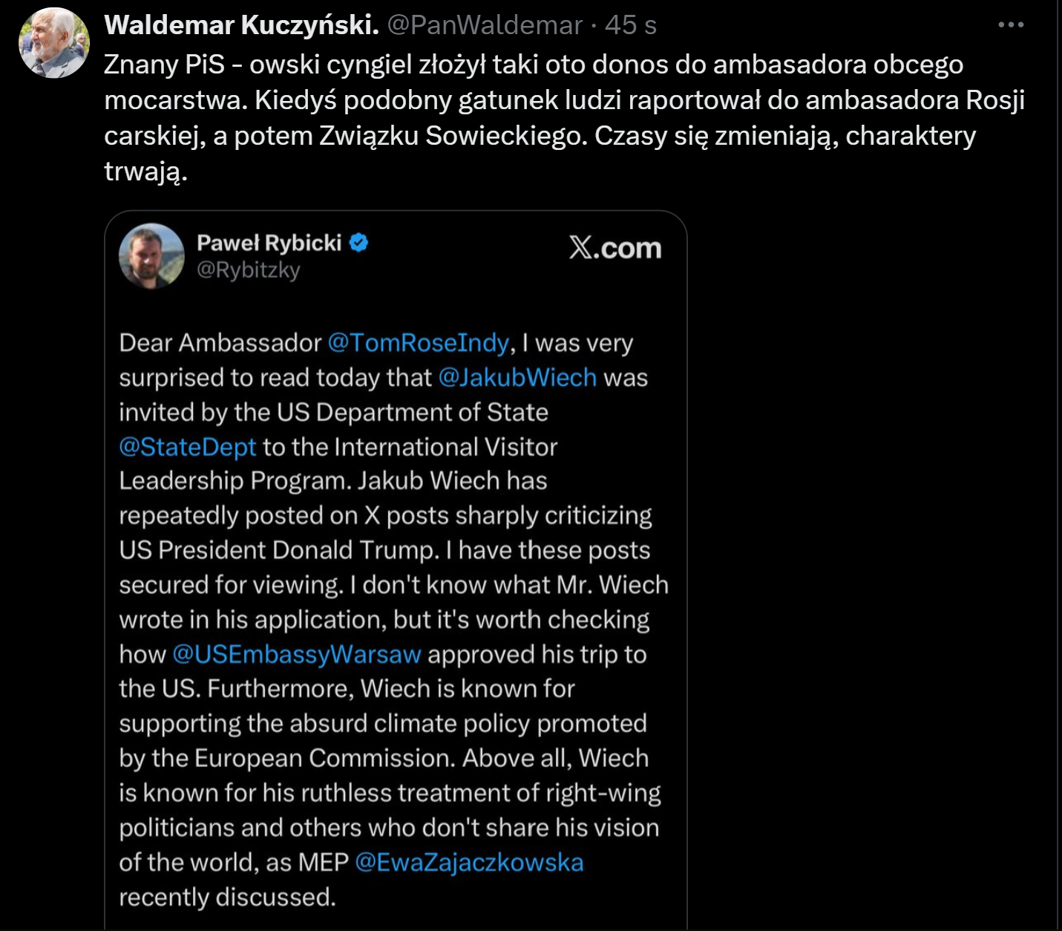Click the X.com logo in quoted post
1062x931 pixels.
click(614, 248)
